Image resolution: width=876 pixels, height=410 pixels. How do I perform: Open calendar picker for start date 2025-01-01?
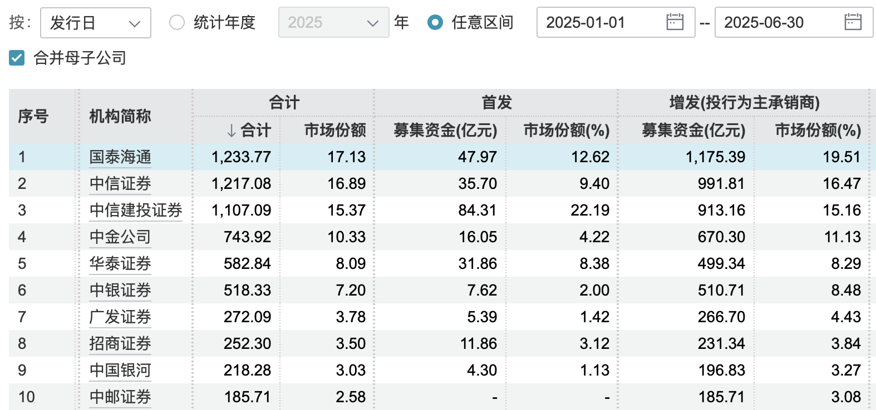[675, 22]
